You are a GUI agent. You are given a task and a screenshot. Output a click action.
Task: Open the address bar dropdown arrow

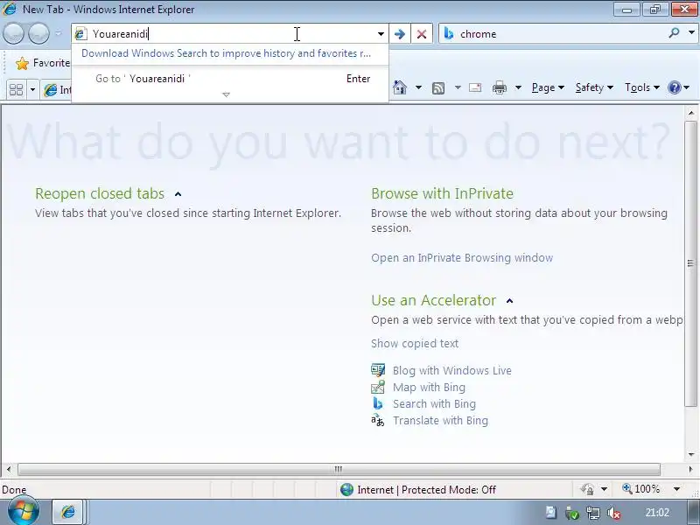[381, 34]
